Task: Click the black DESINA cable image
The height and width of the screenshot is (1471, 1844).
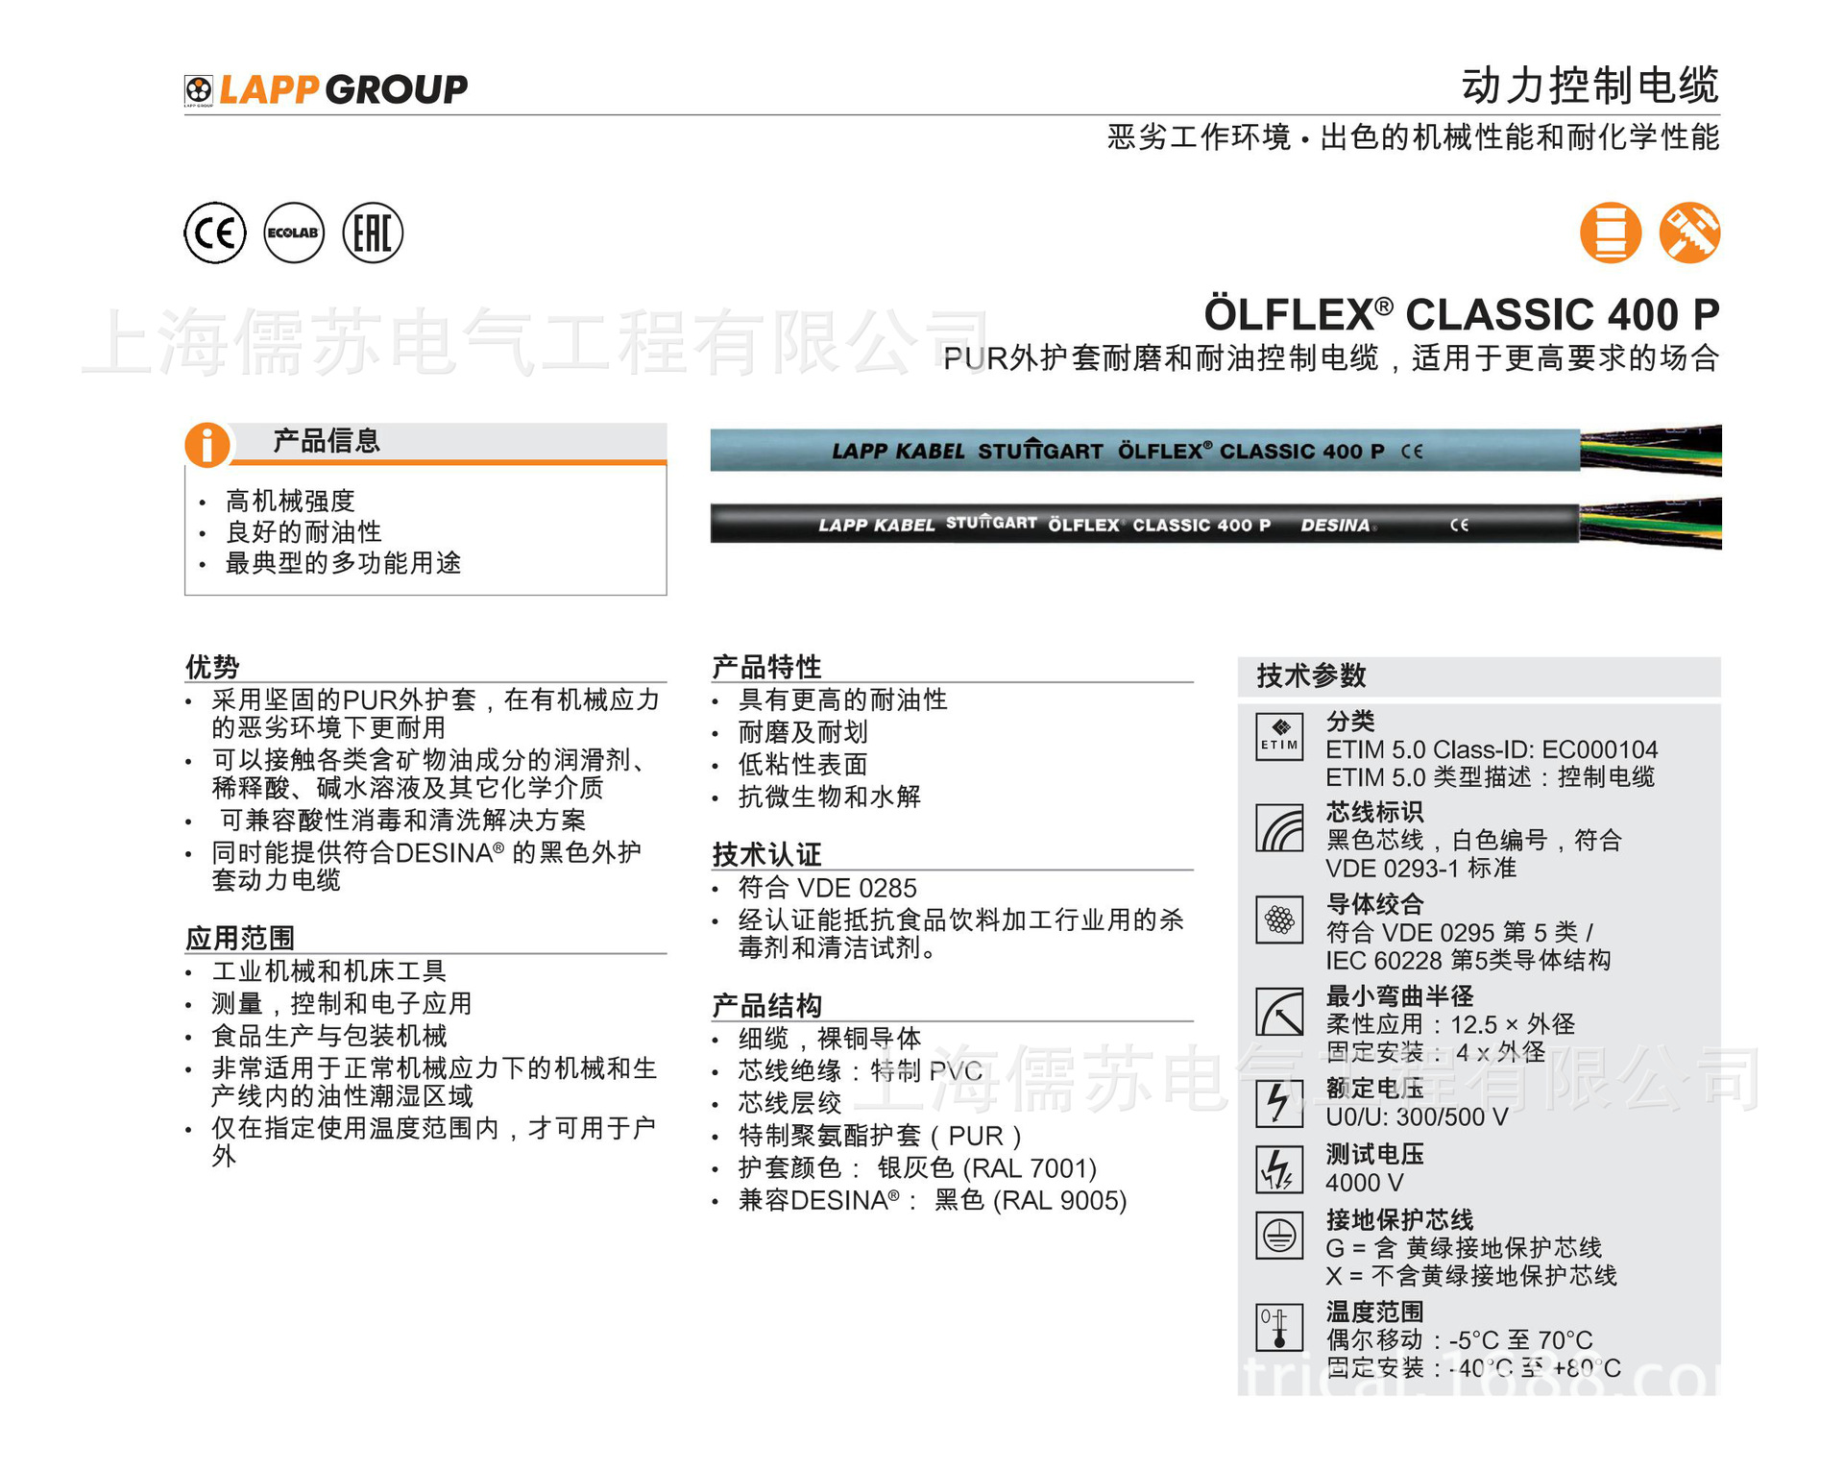Action: [1143, 525]
